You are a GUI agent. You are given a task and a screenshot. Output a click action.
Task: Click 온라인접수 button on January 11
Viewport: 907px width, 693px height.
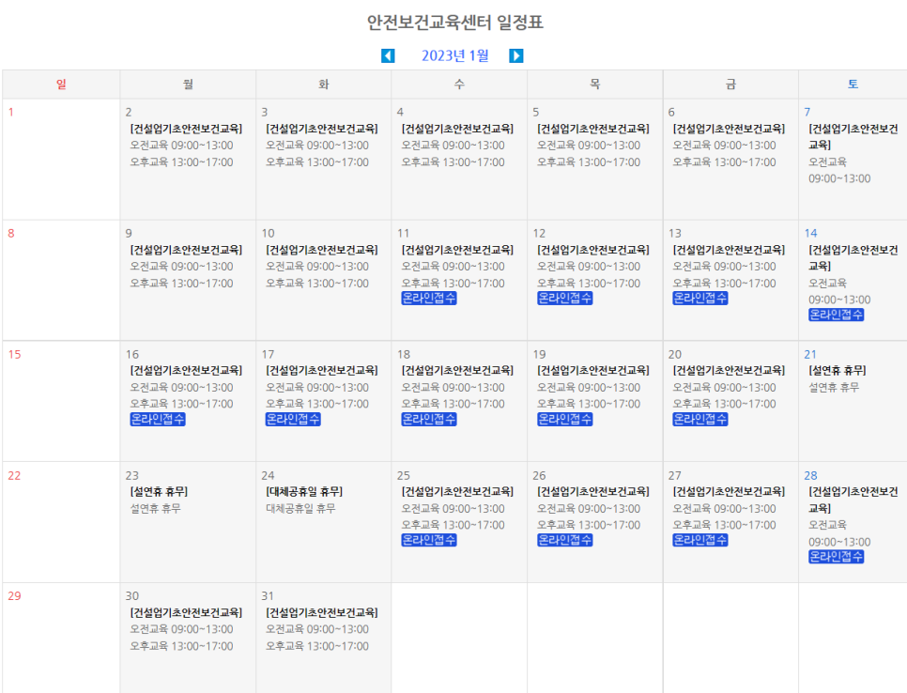tap(429, 299)
